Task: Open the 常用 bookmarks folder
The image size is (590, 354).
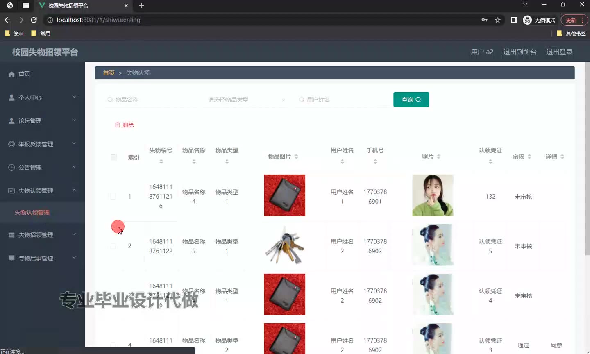Action: 41,34
